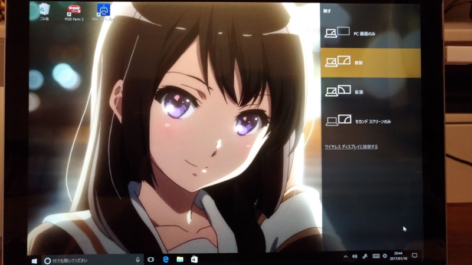Select the PC 画面のみ projection option
This screenshot has height=265, width=472.
pyautogui.click(x=371, y=33)
